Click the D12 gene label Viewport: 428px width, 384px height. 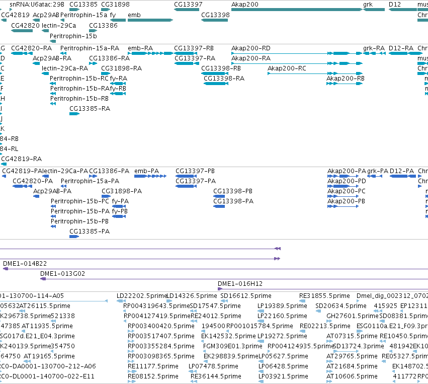[x=395, y=5]
